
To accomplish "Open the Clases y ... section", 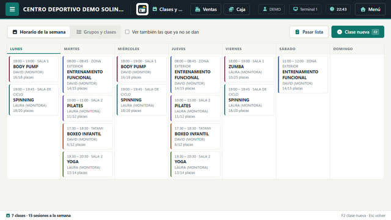I will [167, 9].
